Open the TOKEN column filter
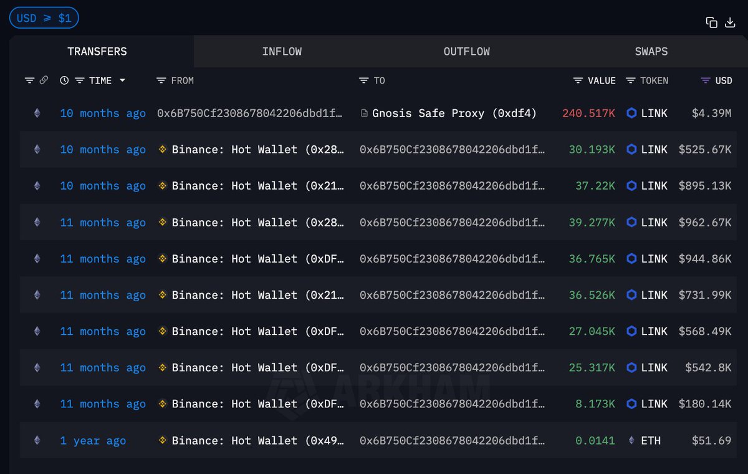Screen dimensions: 748x474 [x=631, y=80]
